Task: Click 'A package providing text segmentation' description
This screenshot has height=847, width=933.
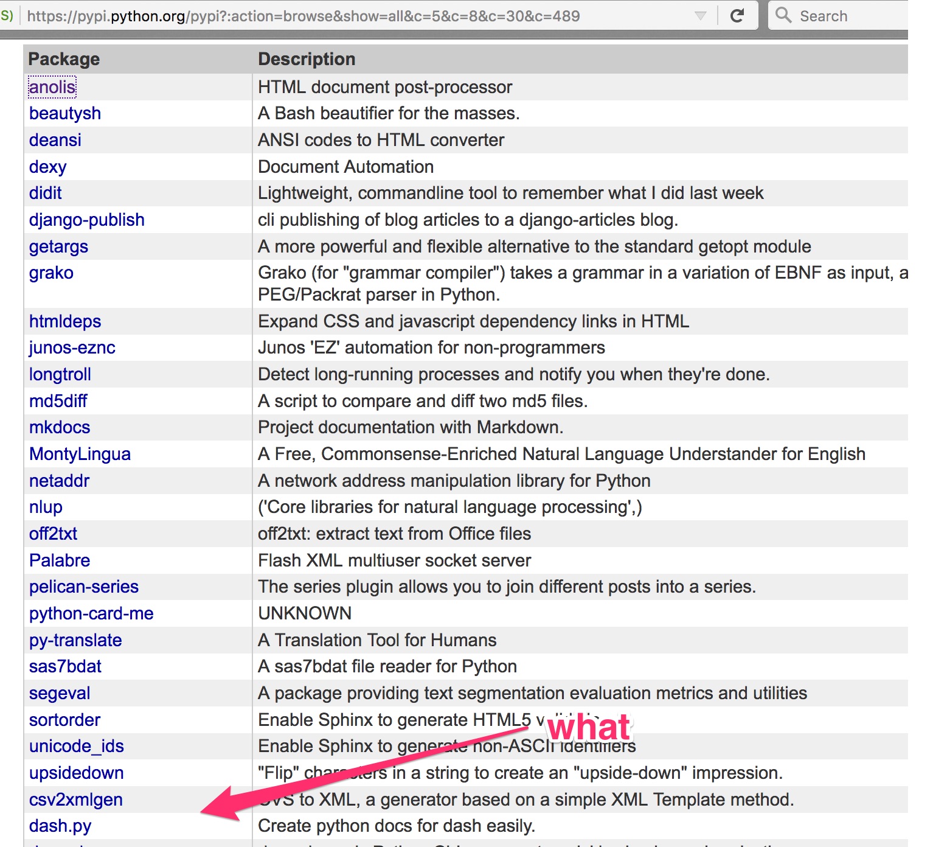Action: (533, 693)
